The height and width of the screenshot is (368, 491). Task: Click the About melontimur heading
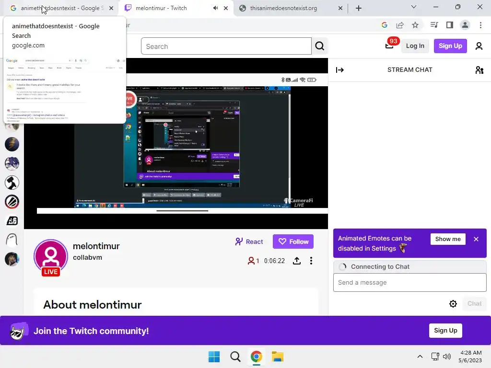click(93, 305)
